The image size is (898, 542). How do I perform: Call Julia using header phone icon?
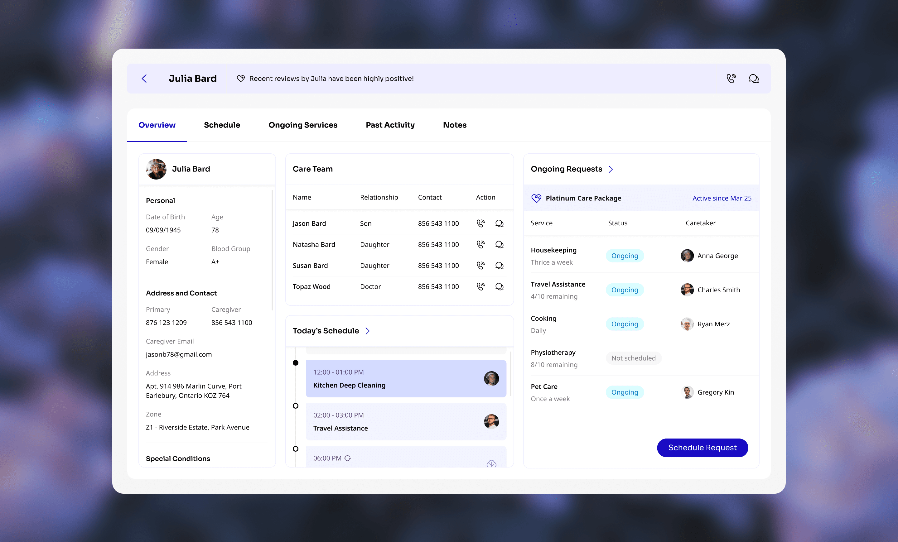[731, 79]
